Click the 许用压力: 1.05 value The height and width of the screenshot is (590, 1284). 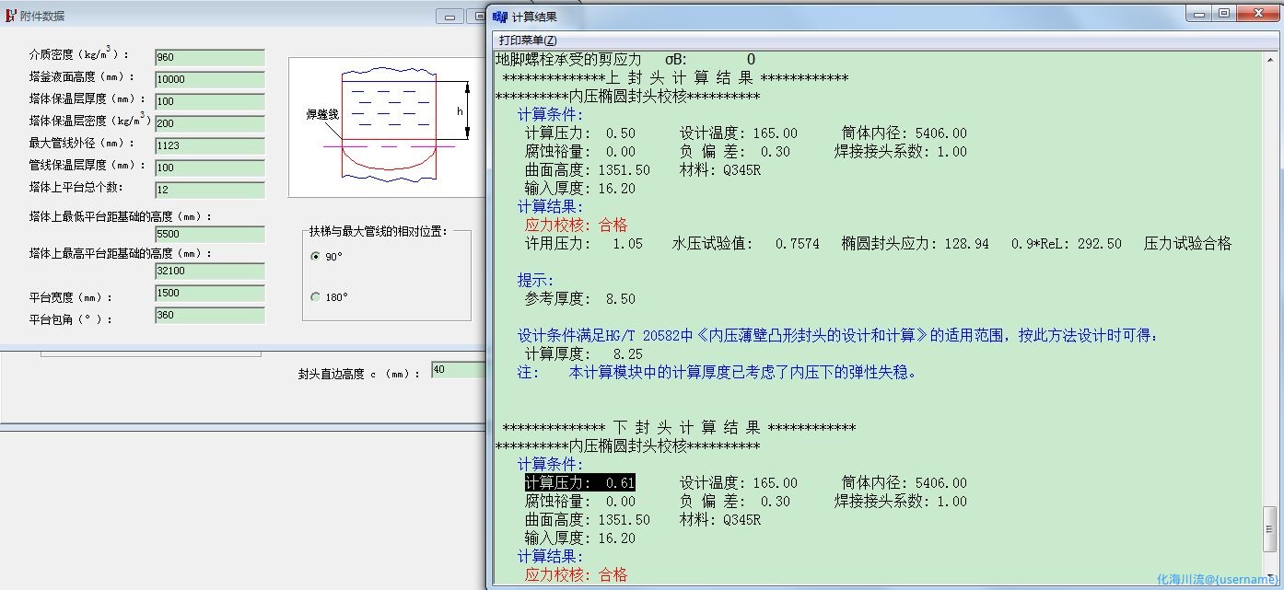point(583,244)
